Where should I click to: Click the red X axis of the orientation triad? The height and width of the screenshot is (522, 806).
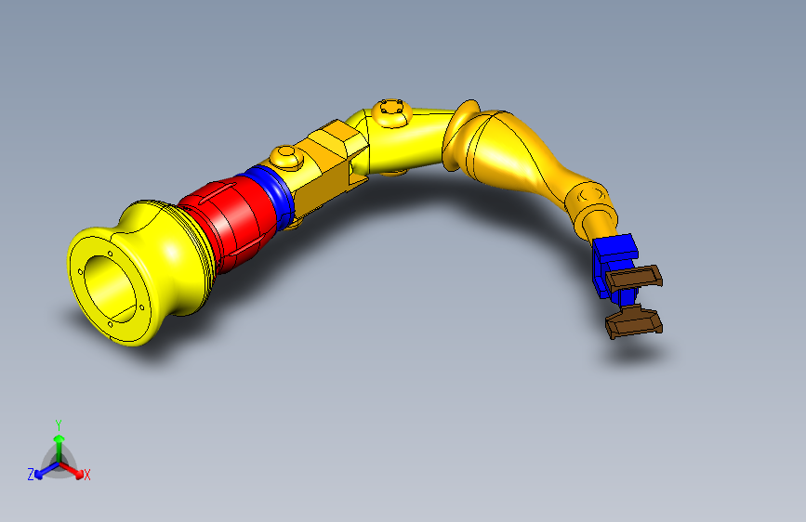(x=77, y=472)
